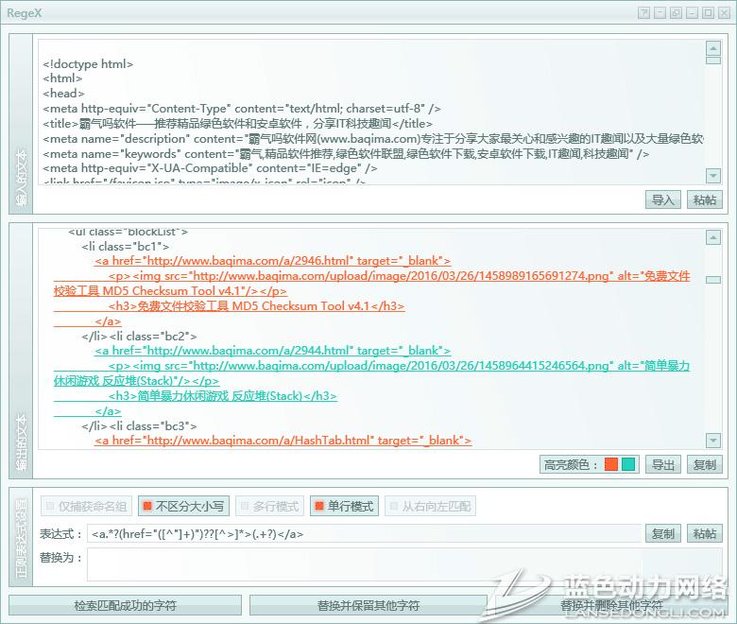
Task: Enable 仅捕获命名组 option
Action: [x=86, y=507]
